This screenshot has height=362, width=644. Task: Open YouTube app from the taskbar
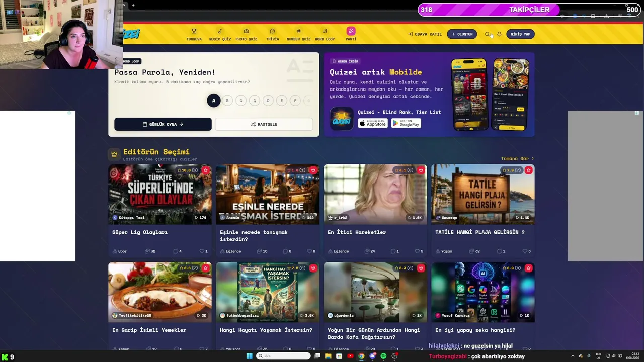[350, 356]
